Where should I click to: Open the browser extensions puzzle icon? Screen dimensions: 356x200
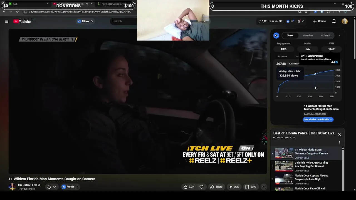pyautogui.click(x=329, y=12)
